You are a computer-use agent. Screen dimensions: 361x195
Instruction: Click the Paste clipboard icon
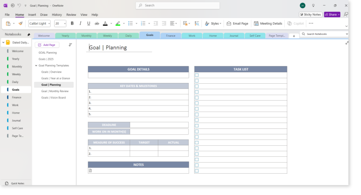tap(8, 23)
